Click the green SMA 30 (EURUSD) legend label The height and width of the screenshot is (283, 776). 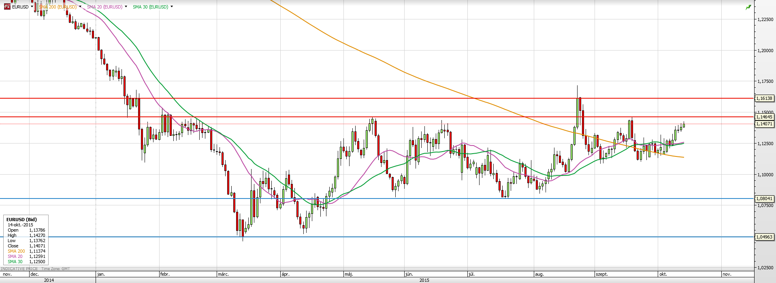click(150, 7)
